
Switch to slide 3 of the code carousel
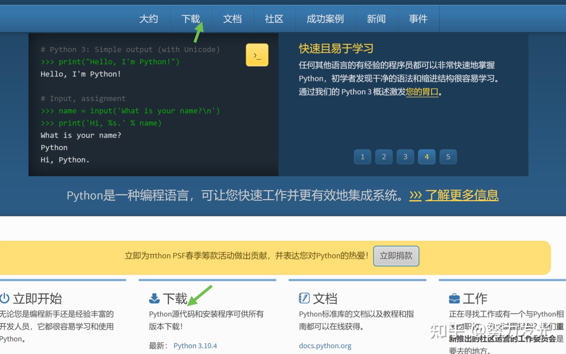tap(405, 157)
